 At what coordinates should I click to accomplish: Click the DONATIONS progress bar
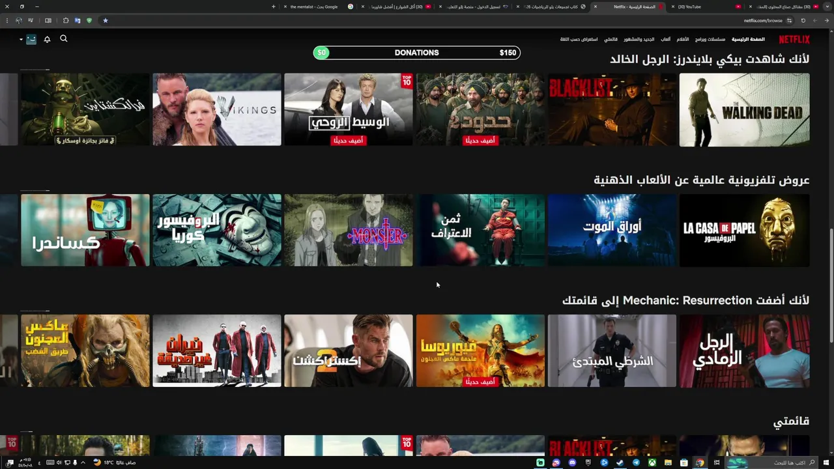pos(417,53)
